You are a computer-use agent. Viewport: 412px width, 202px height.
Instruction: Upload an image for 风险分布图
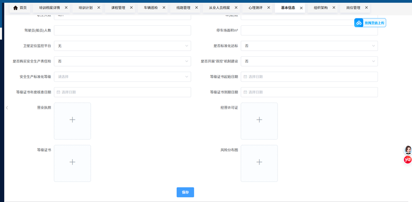(259, 163)
